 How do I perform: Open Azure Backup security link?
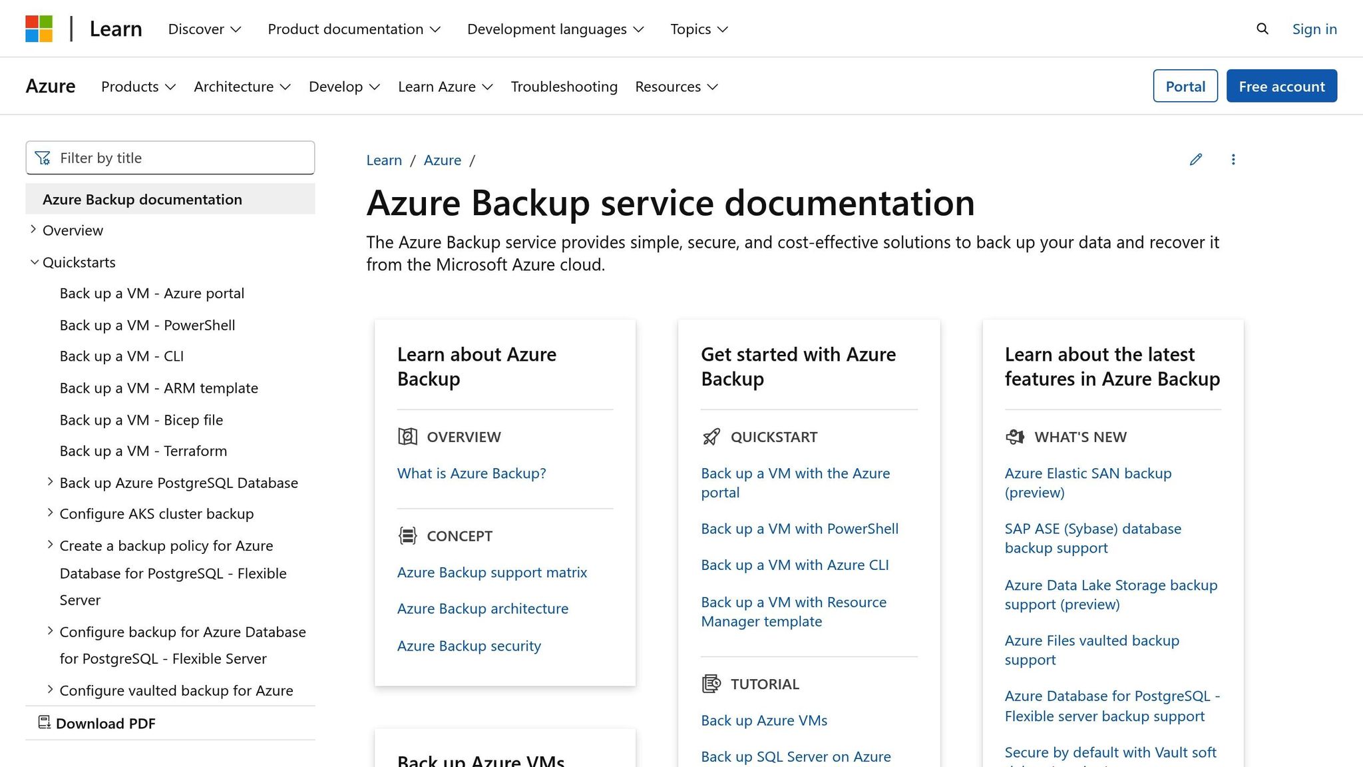point(469,646)
